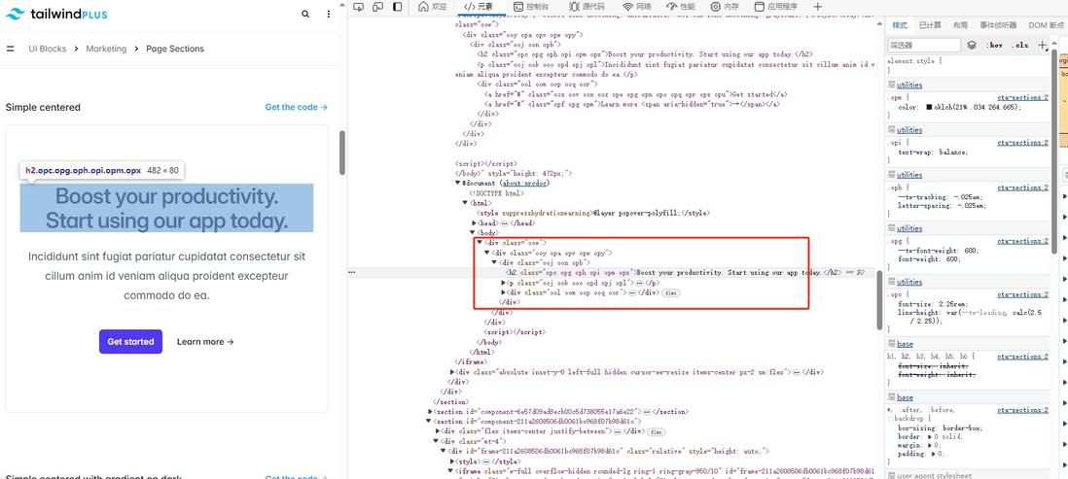The image size is (1068, 479).
Task: Click the utilities layer link above .opi
Action: tap(909, 130)
